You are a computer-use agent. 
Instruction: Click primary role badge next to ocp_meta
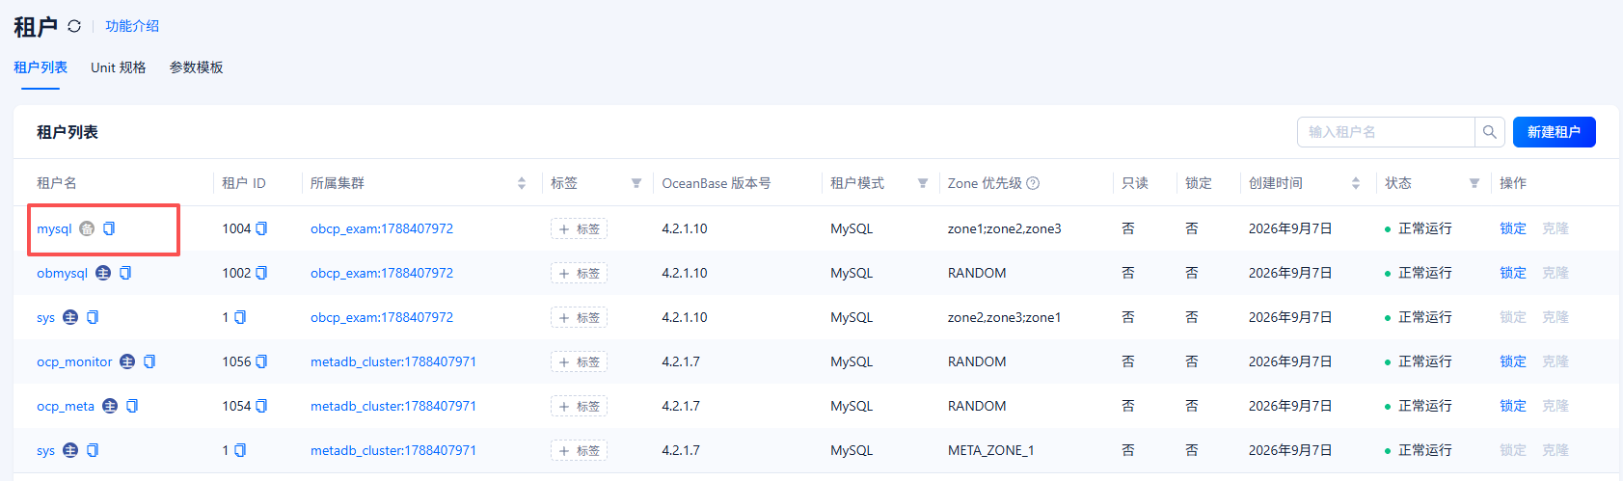point(110,406)
